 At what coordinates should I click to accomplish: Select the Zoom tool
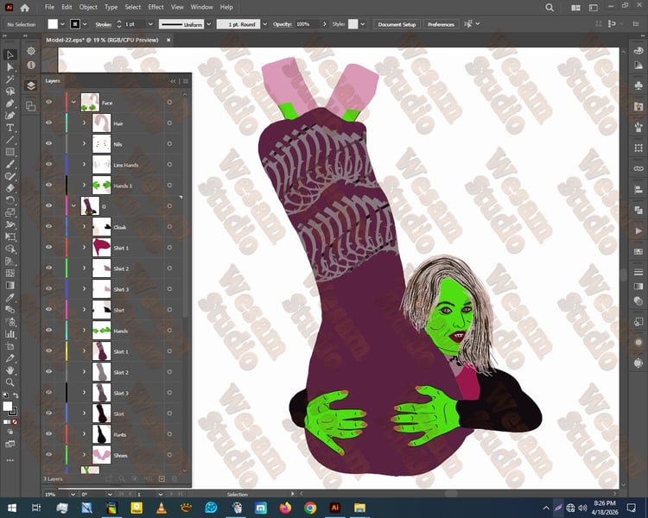(x=10, y=382)
